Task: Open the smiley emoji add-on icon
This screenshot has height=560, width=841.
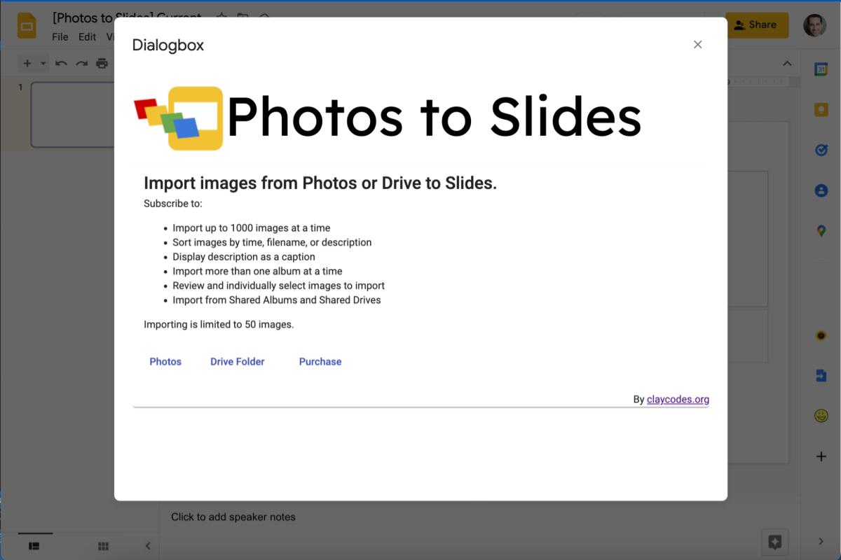Action: 821,416
